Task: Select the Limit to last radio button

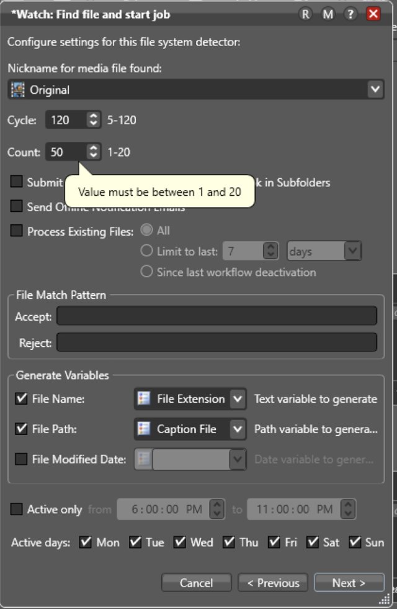Action: (x=146, y=250)
